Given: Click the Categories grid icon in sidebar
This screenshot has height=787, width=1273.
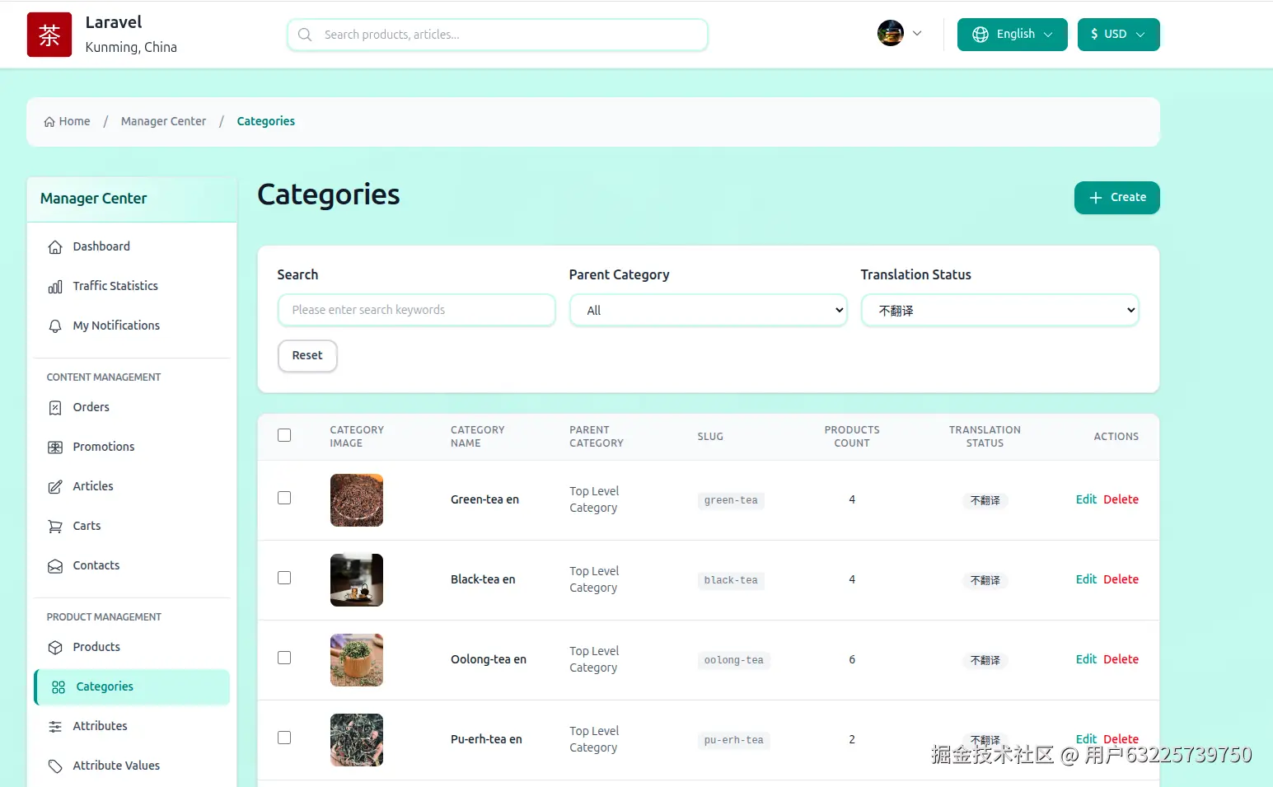Looking at the screenshot, I should click(59, 687).
